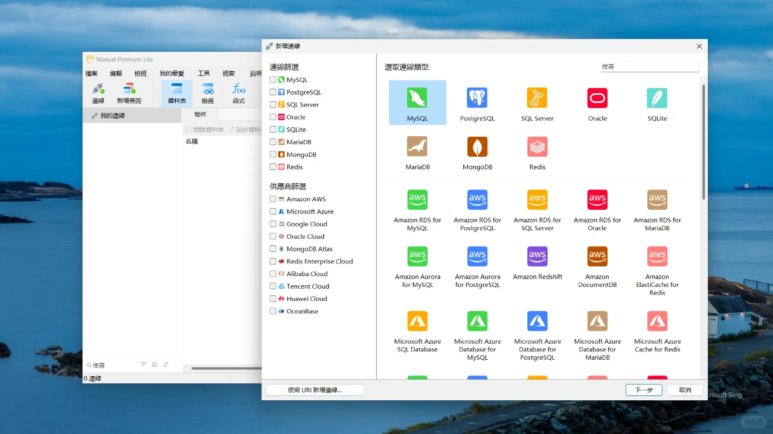
Task: Check the SQL Server filter checkbox
Action: click(x=273, y=105)
